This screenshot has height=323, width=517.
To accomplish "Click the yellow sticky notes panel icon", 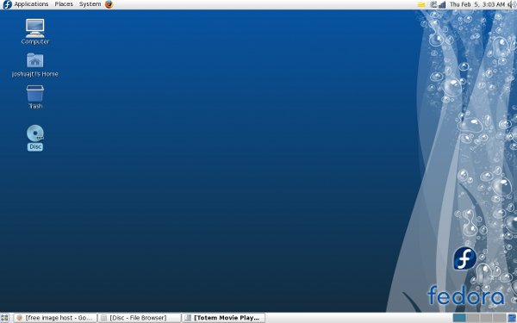I will (421, 4).
